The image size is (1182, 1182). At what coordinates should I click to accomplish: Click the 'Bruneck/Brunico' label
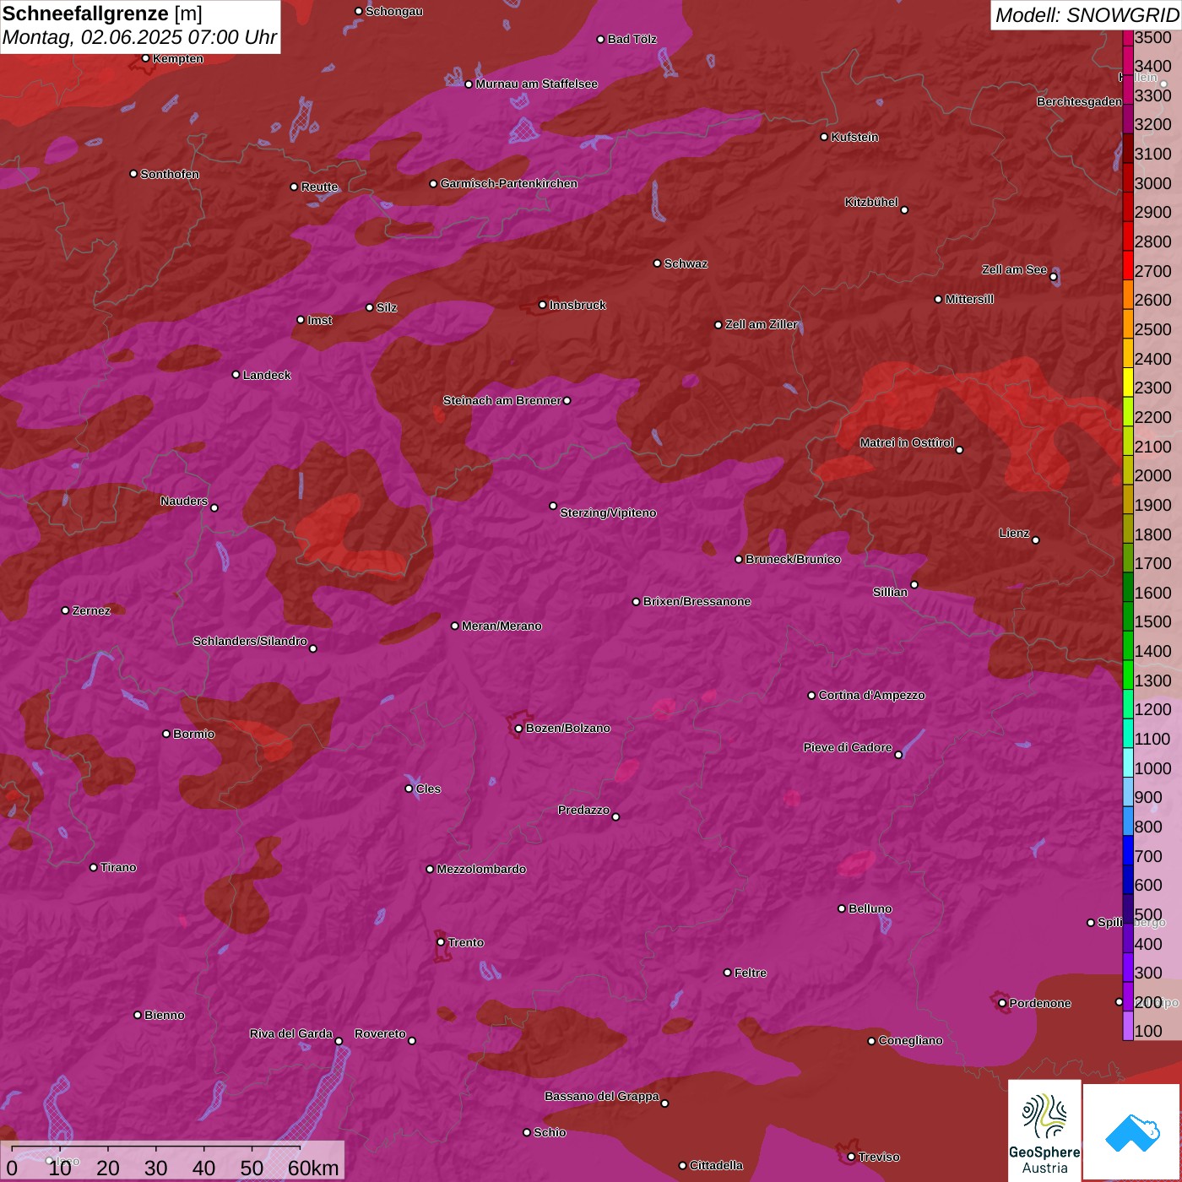794,559
